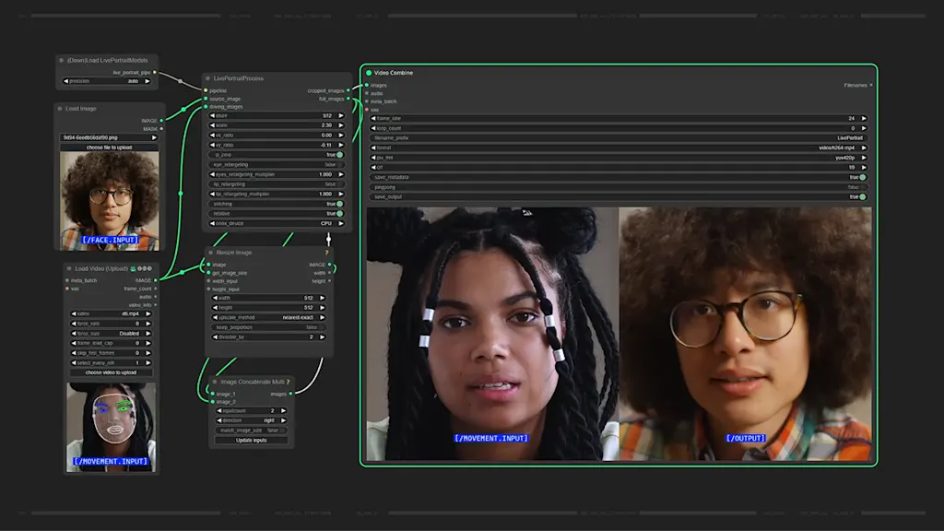Increase dsize value with right arrow
Image resolution: width=944 pixels, height=531 pixels.
pos(341,115)
